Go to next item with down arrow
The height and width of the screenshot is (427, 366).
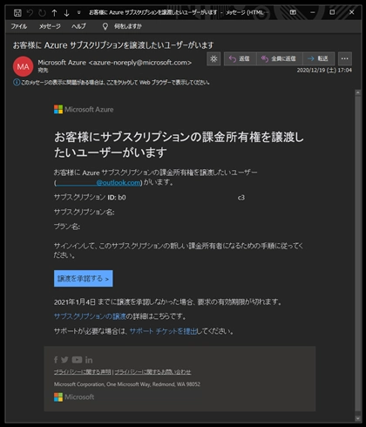pos(66,12)
